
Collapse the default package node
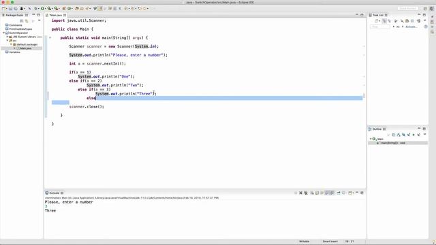(x=11, y=44)
